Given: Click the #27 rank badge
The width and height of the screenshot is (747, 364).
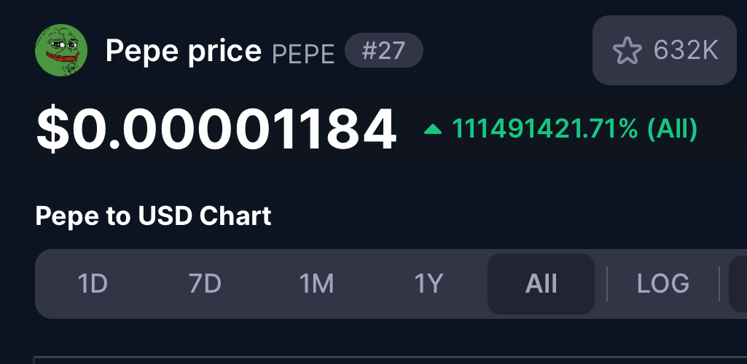Looking at the screenshot, I should point(383,50).
